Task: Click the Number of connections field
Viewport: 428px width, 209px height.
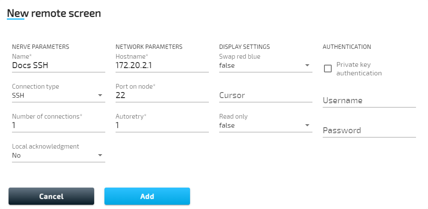Action: (58, 125)
